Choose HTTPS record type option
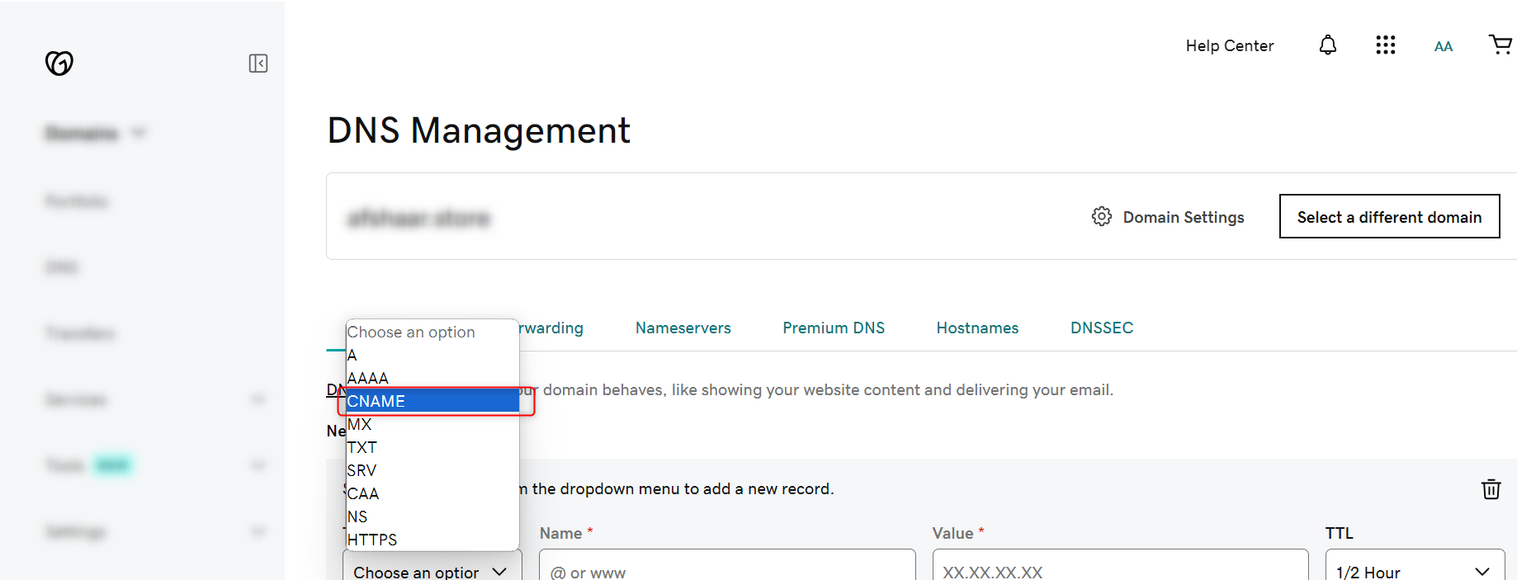The width and height of the screenshot is (1517, 580). (x=432, y=540)
